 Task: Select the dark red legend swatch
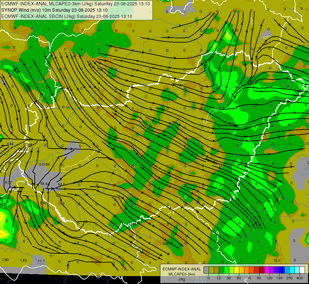[x=262, y=270]
